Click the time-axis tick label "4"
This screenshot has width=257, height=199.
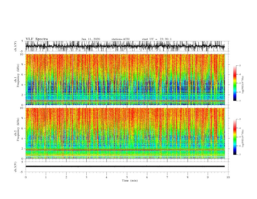click(x=106, y=177)
